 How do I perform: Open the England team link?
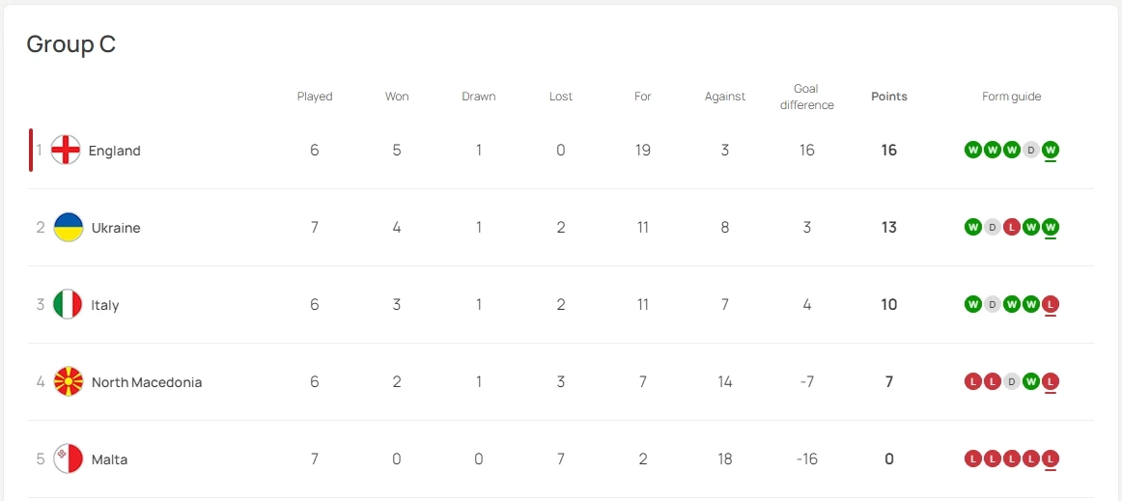click(x=114, y=151)
